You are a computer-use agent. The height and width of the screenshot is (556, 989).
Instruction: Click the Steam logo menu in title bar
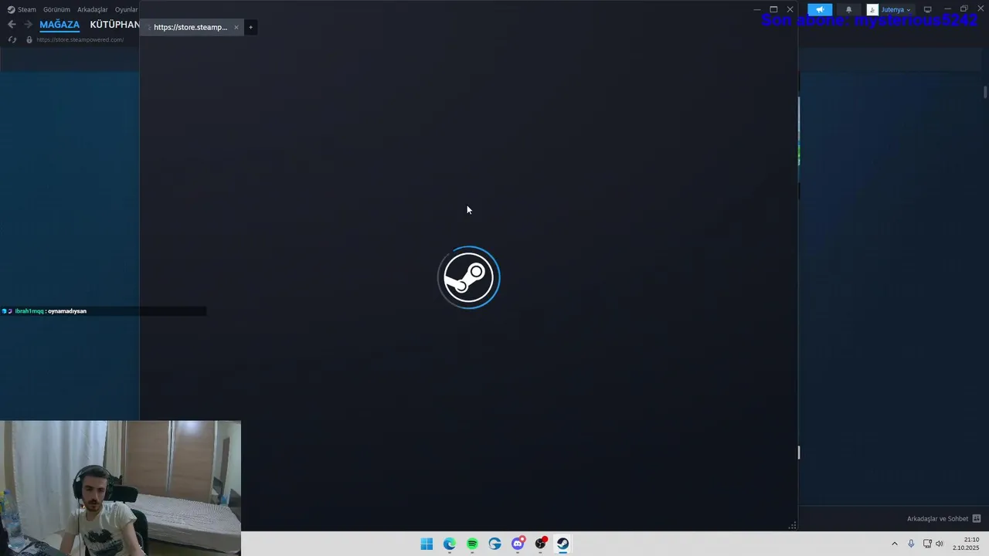click(x=22, y=9)
